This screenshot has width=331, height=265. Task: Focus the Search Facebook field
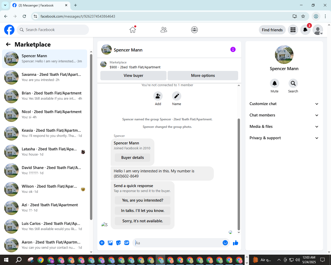[53, 30]
